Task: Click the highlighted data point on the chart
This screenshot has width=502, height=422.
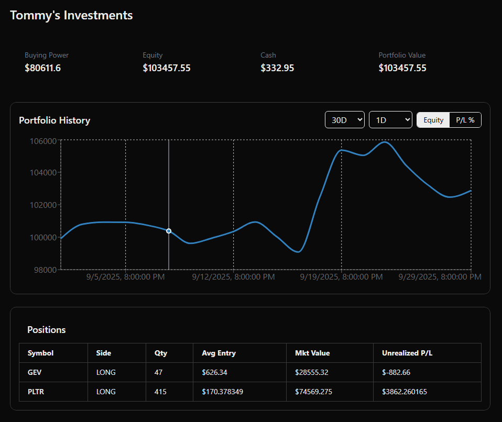Action: (168, 230)
